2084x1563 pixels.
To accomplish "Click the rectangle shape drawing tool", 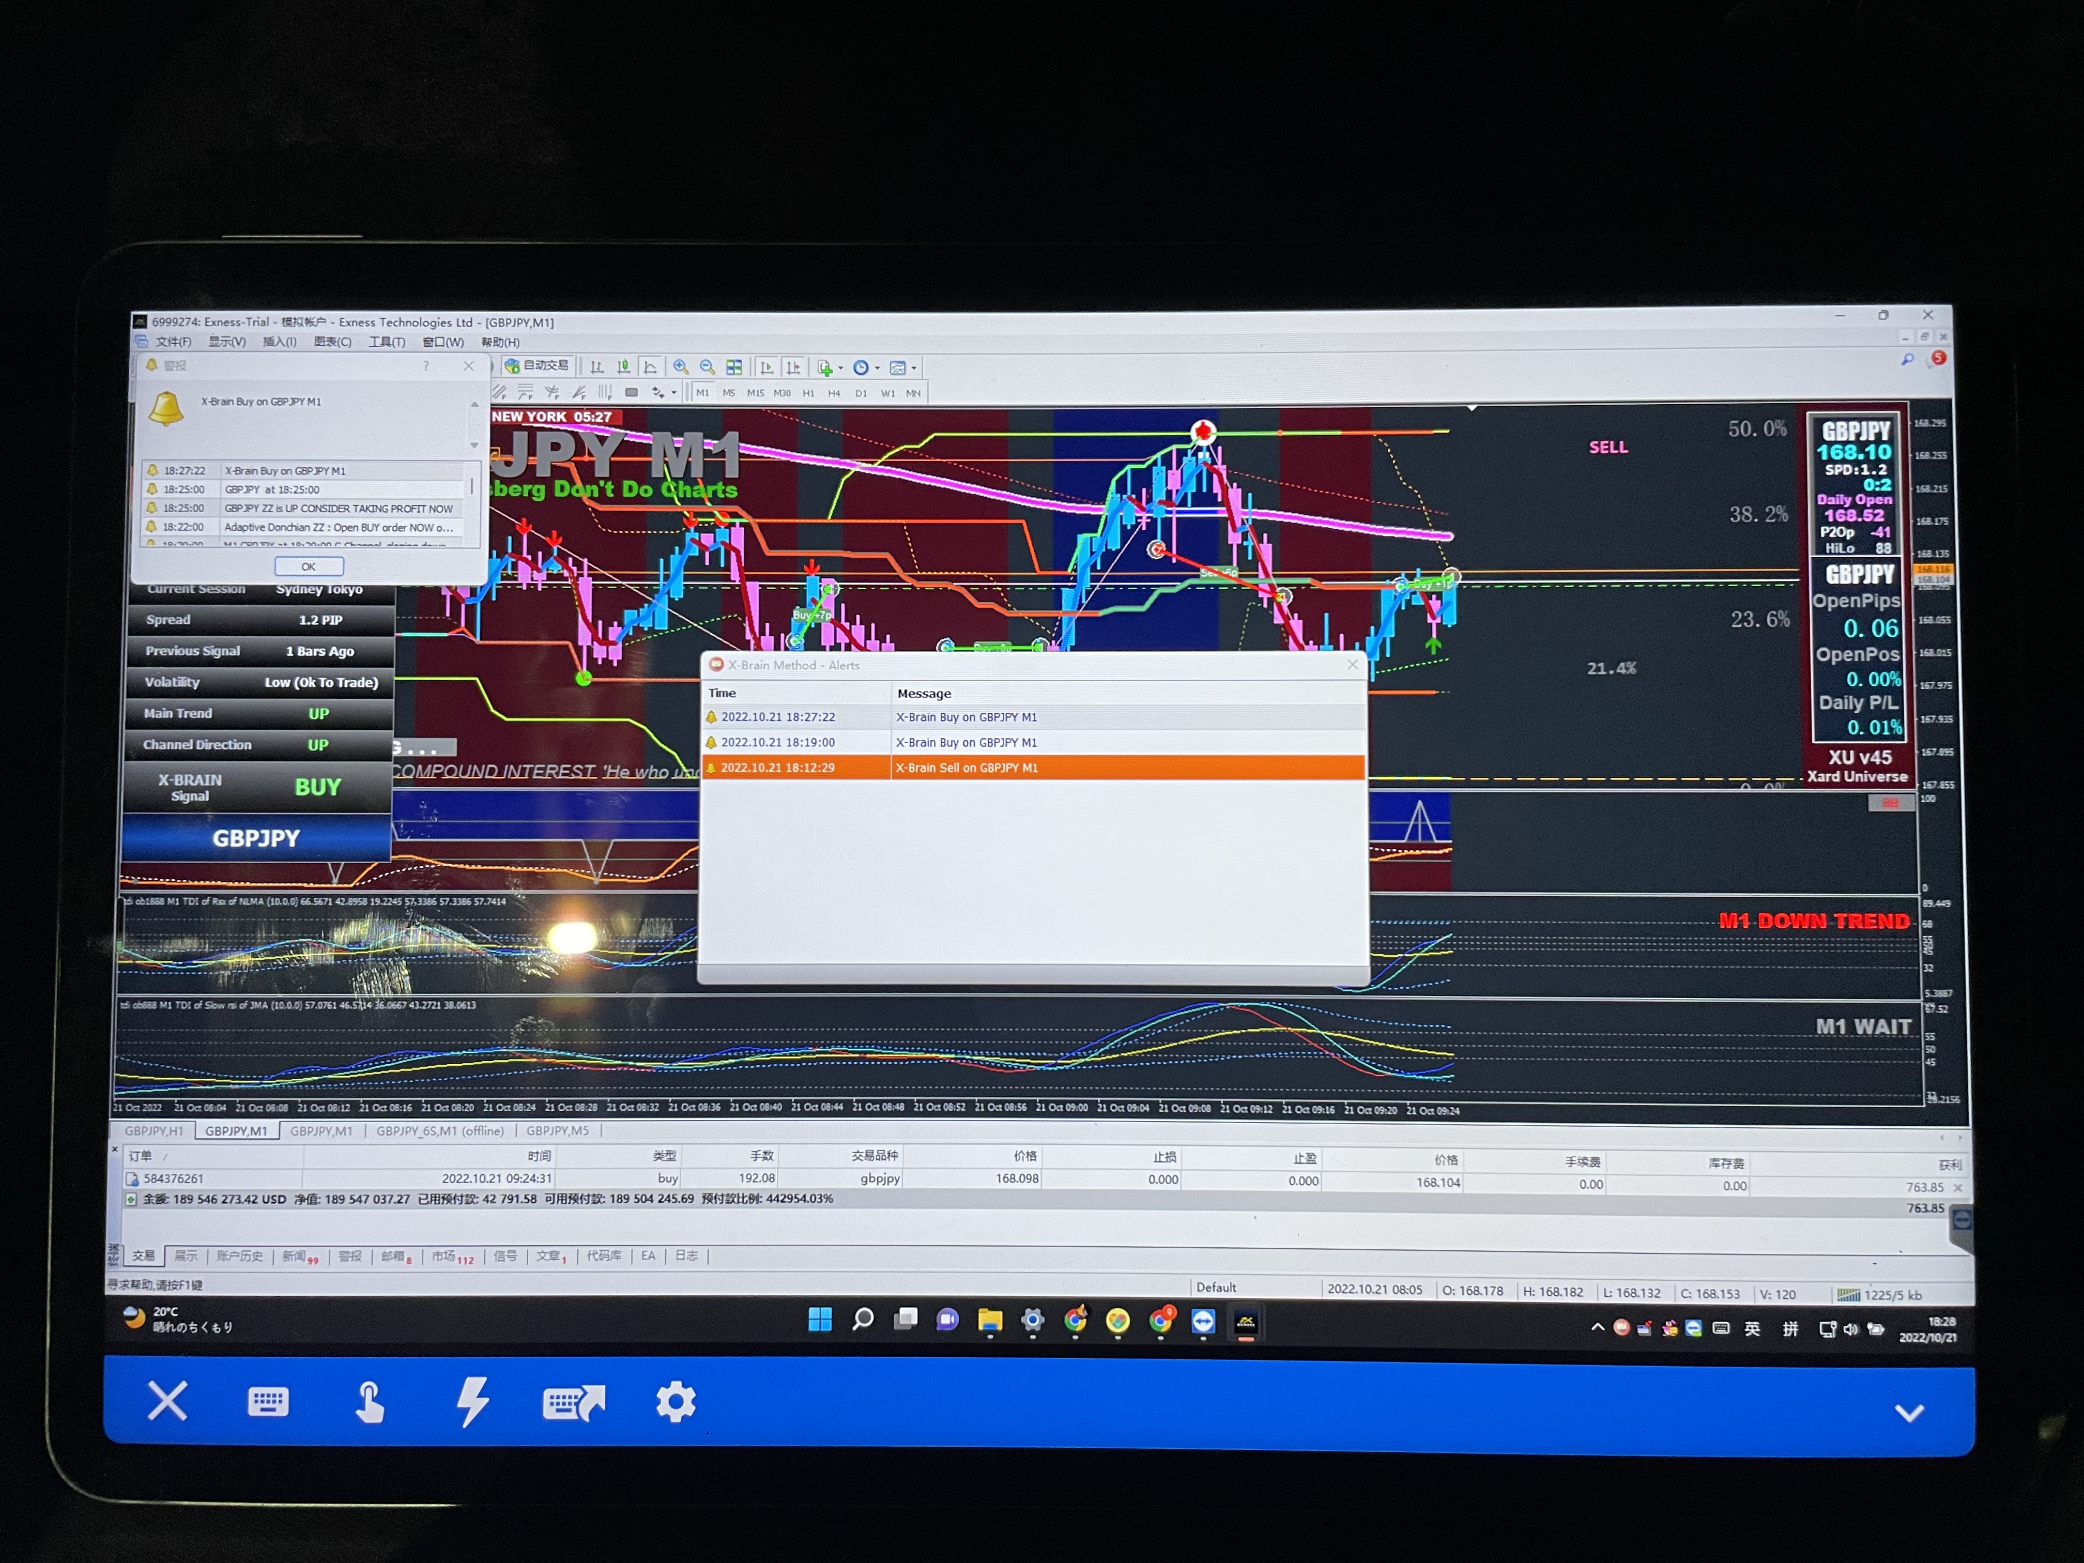I will pos(632,392).
